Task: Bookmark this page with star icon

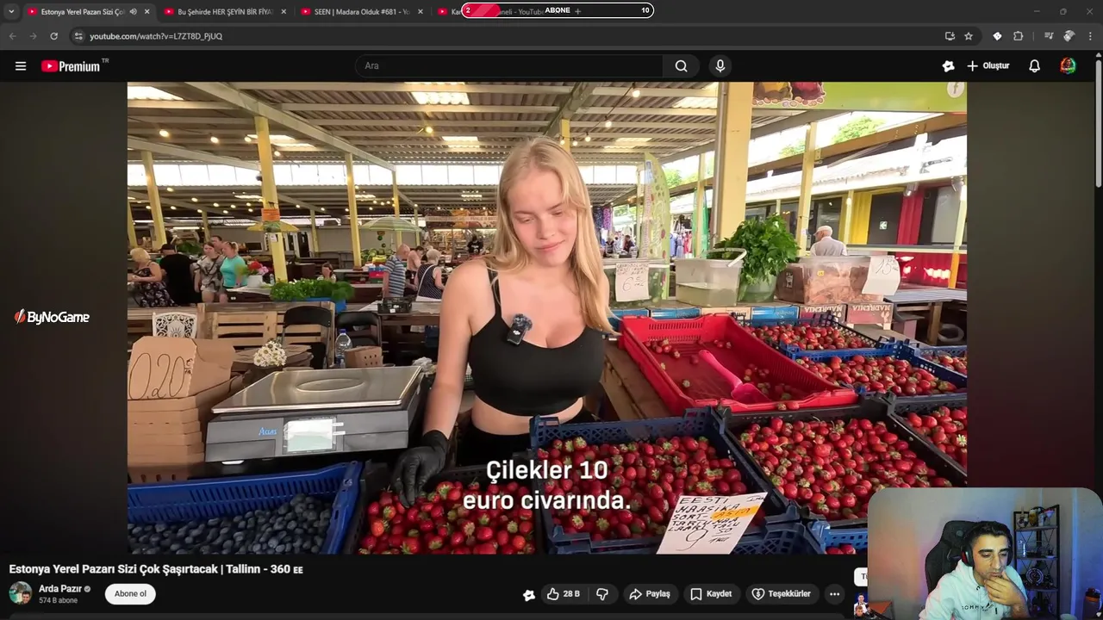Action: coord(969,36)
